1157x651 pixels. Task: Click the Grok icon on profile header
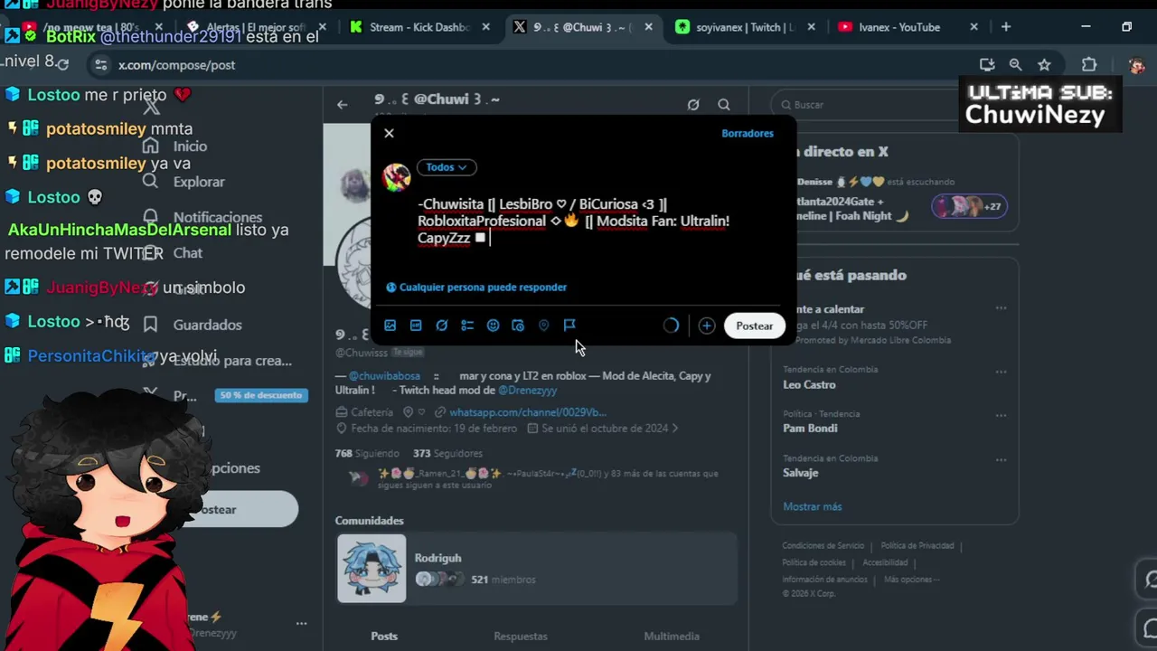coord(693,105)
